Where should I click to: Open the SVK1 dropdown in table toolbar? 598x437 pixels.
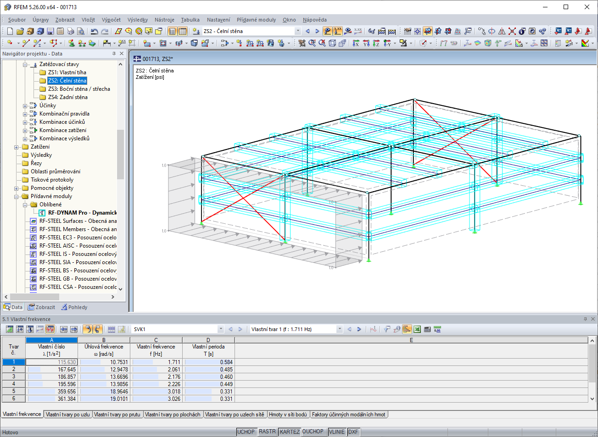click(221, 329)
